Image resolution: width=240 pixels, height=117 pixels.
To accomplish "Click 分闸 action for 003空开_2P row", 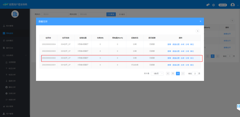I will coord(187,51).
